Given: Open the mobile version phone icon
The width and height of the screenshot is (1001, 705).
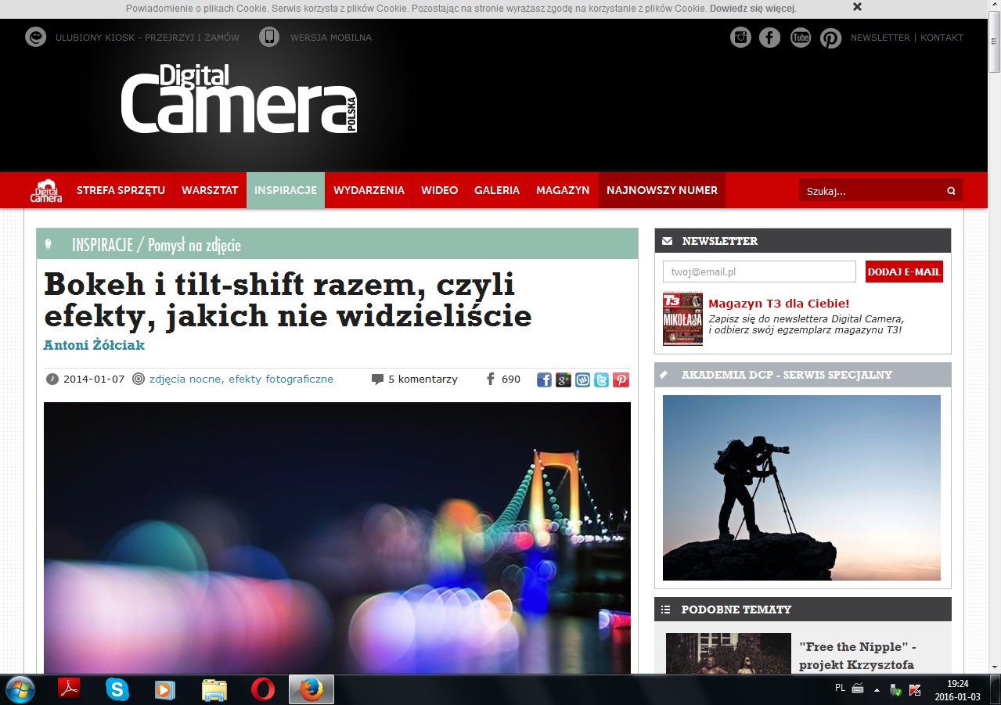Looking at the screenshot, I should click(x=269, y=37).
